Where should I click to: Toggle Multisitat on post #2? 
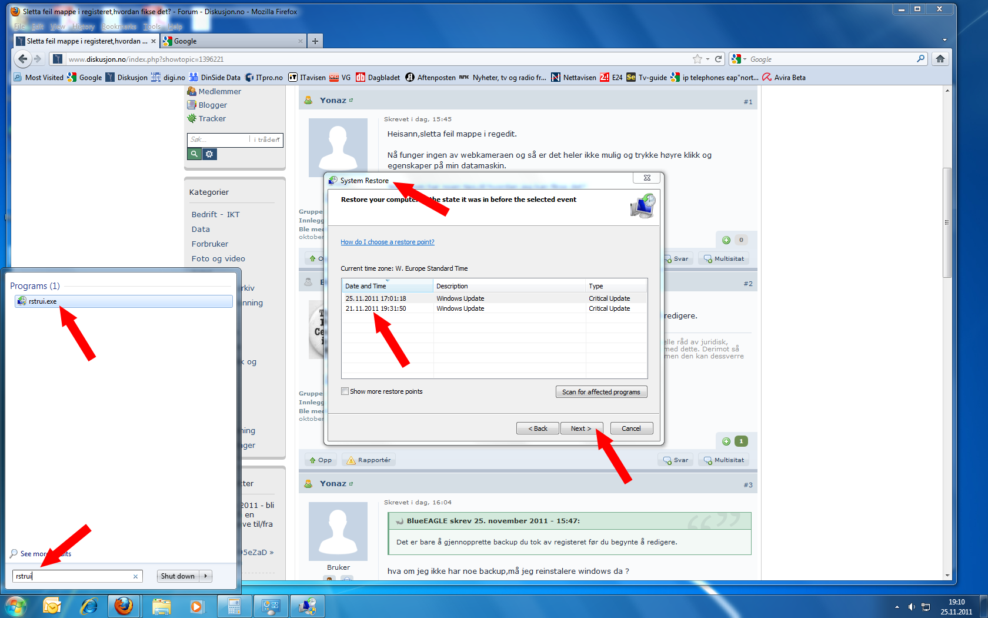724,460
